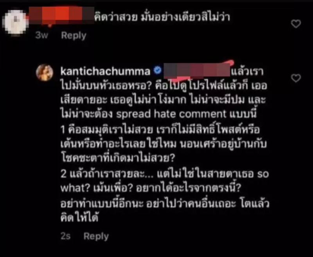Click the 3w timestamp under the first comment
Screen dimensions: 313x257
click(42, 36)
